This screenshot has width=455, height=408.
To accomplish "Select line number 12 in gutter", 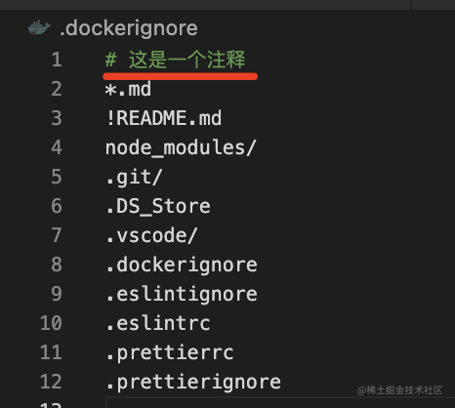I will (51, 382).
